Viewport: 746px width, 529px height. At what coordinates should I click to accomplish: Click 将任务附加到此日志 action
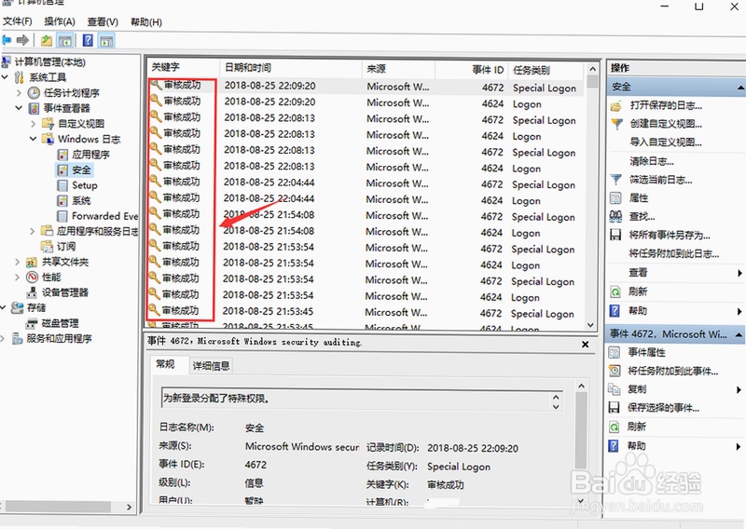click(x=673, y=253)
